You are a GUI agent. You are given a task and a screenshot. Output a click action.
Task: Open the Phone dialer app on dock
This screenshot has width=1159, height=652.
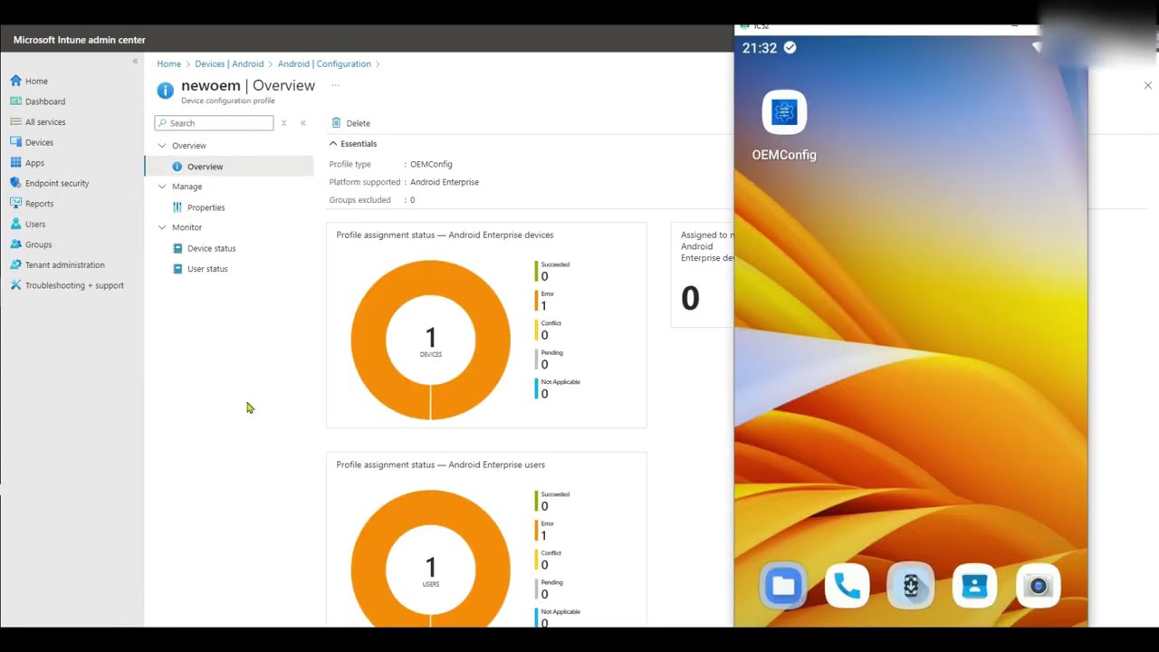coord(848,586)
